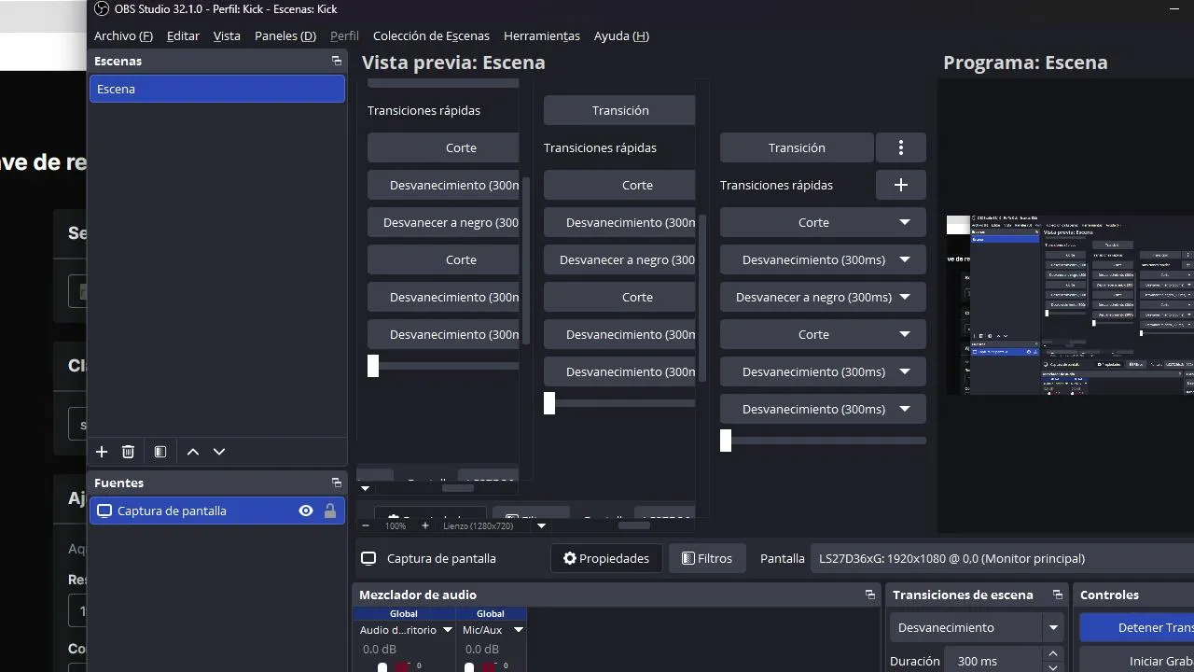Click the OBS Studio logo in title bar
This screenshot has height=672, width=1194.
tap(101, 9)
